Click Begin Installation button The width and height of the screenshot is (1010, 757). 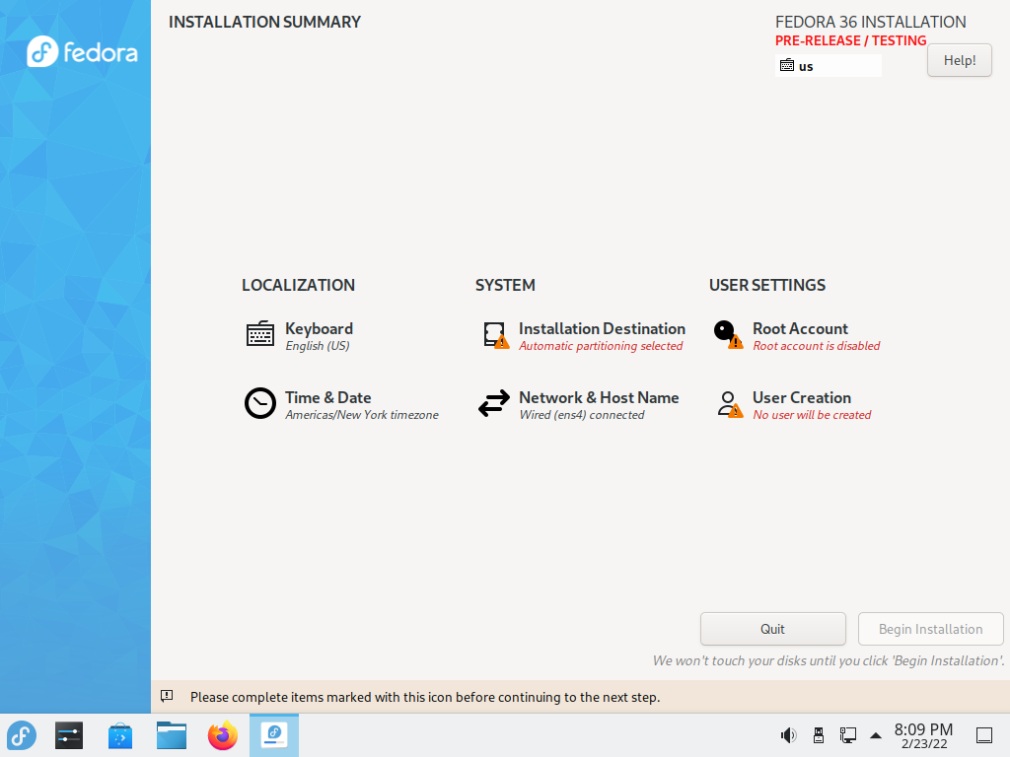pyautogui.click(x=931, y=629)
